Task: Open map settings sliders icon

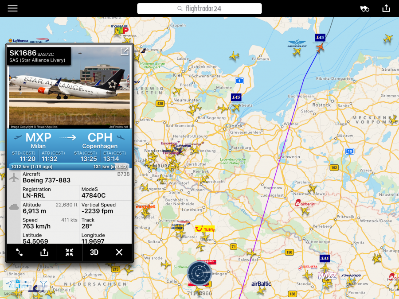Action: pos(26,284)
